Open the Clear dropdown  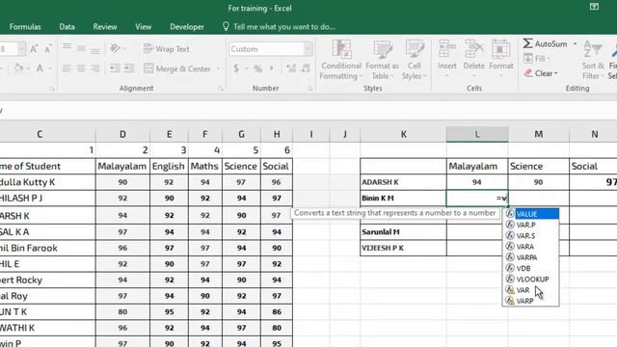[x=541, y=73]
